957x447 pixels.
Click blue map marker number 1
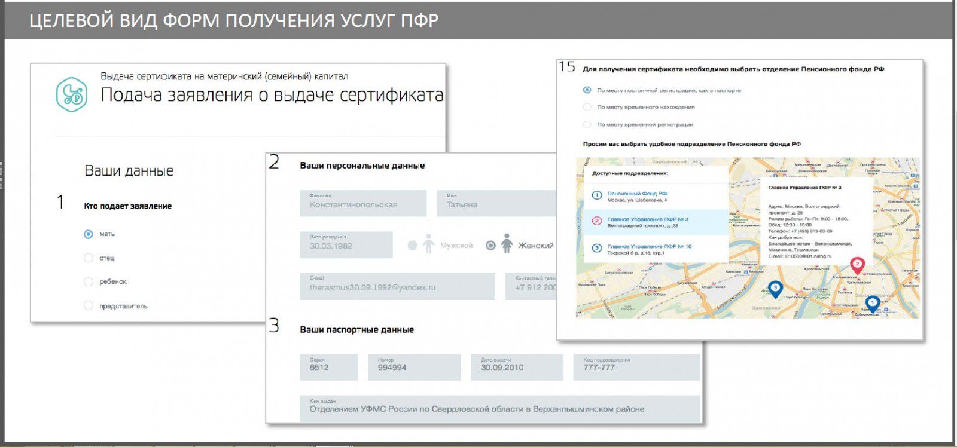tap(872, 304)
